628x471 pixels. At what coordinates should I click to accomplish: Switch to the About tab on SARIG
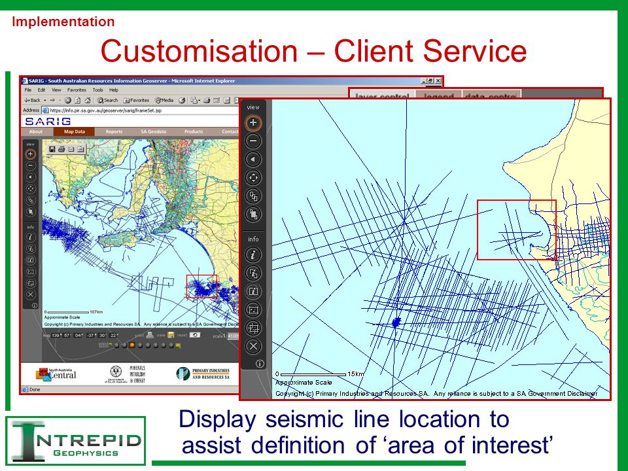(35, 131)
